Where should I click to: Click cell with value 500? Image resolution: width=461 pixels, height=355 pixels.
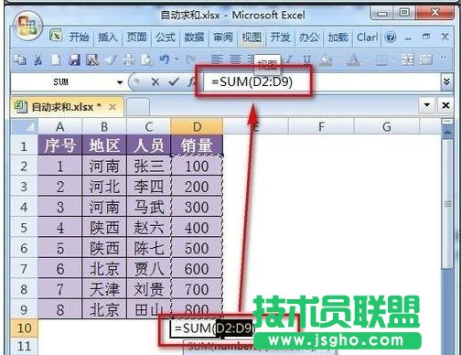(197, 248)
